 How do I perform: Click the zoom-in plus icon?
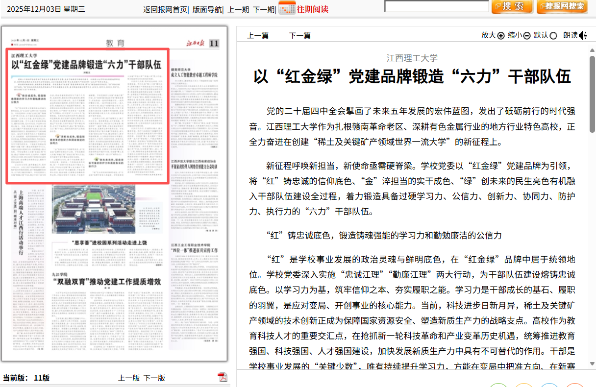(x=500, y=35)
